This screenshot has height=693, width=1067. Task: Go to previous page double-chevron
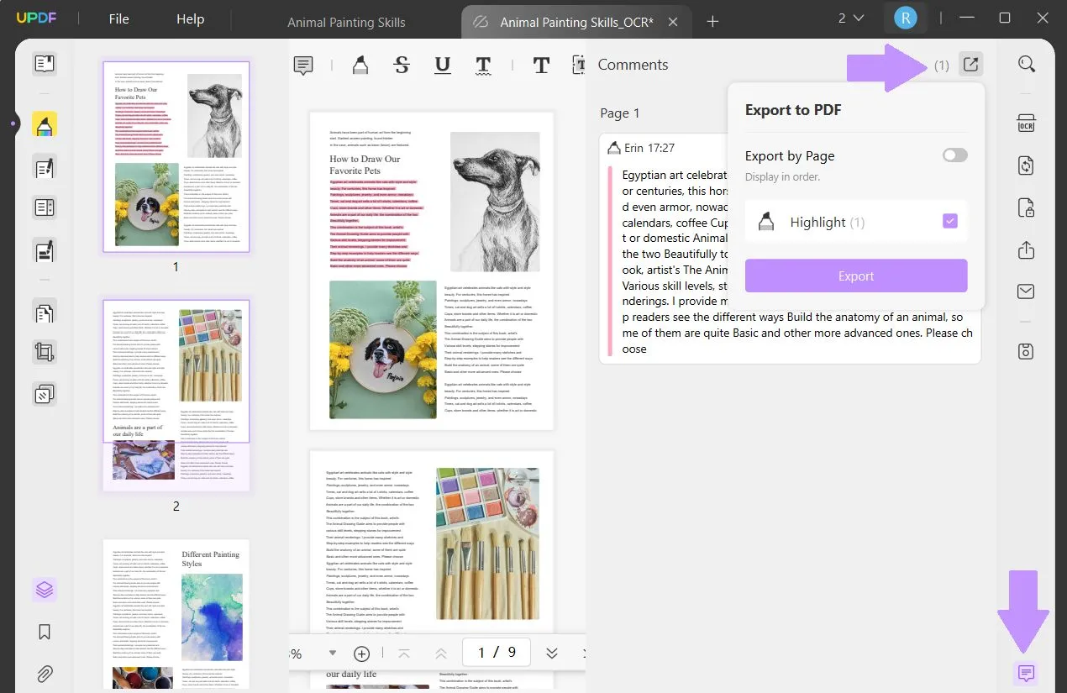coord(441,653)
